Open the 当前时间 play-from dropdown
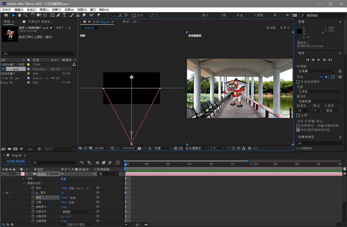 coord(320,102)
